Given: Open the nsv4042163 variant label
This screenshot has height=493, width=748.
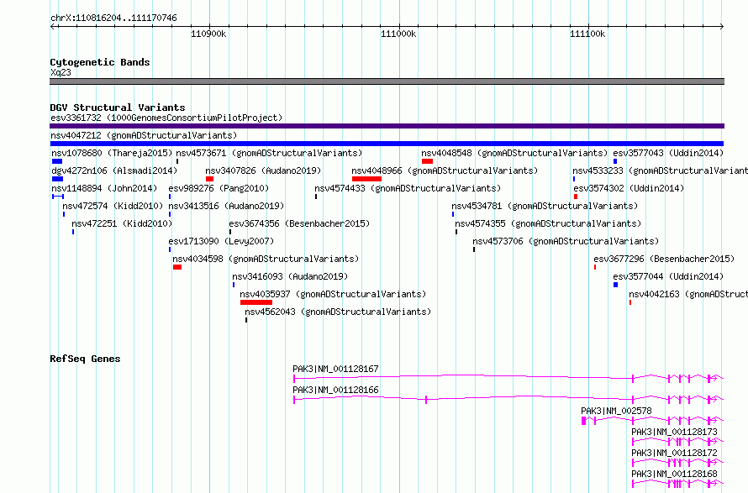Looking at the screenshot, I should [x=688, y=294].
